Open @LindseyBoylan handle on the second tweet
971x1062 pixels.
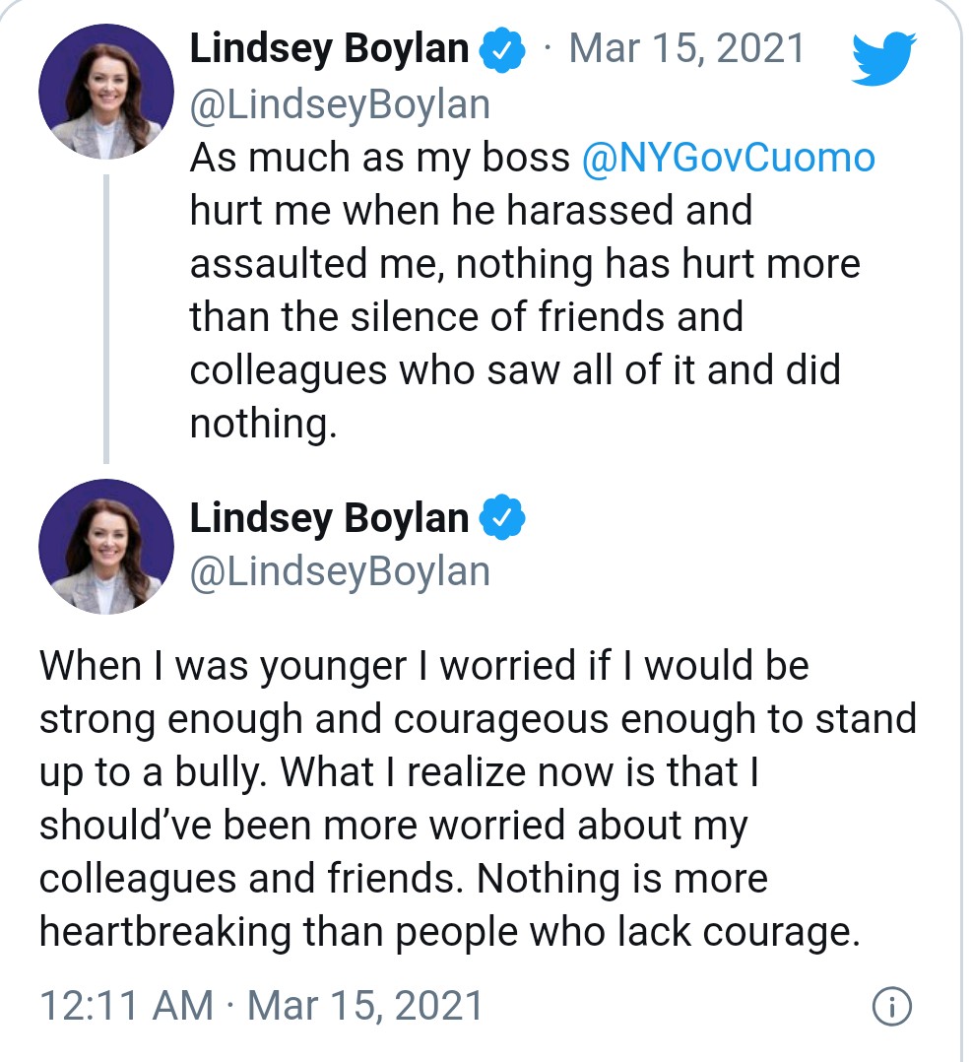[x=341, y=569]
